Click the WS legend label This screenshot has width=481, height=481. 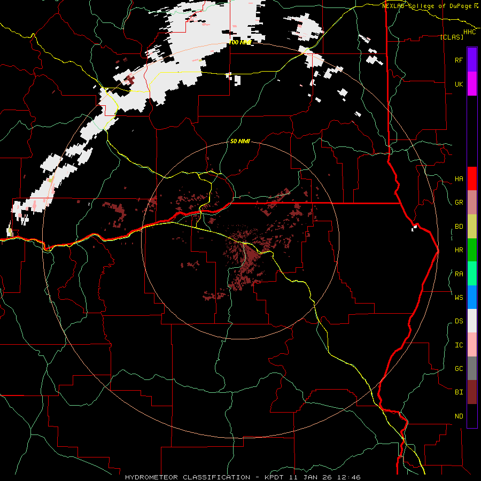459,297
